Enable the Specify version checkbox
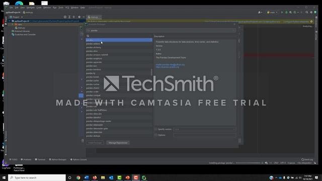The height and width of the screenshot is (181, 322). 156,129
